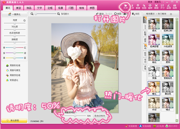
Task: Select the 涂鸦 doodle tool
Action: [x=169, y=7]
